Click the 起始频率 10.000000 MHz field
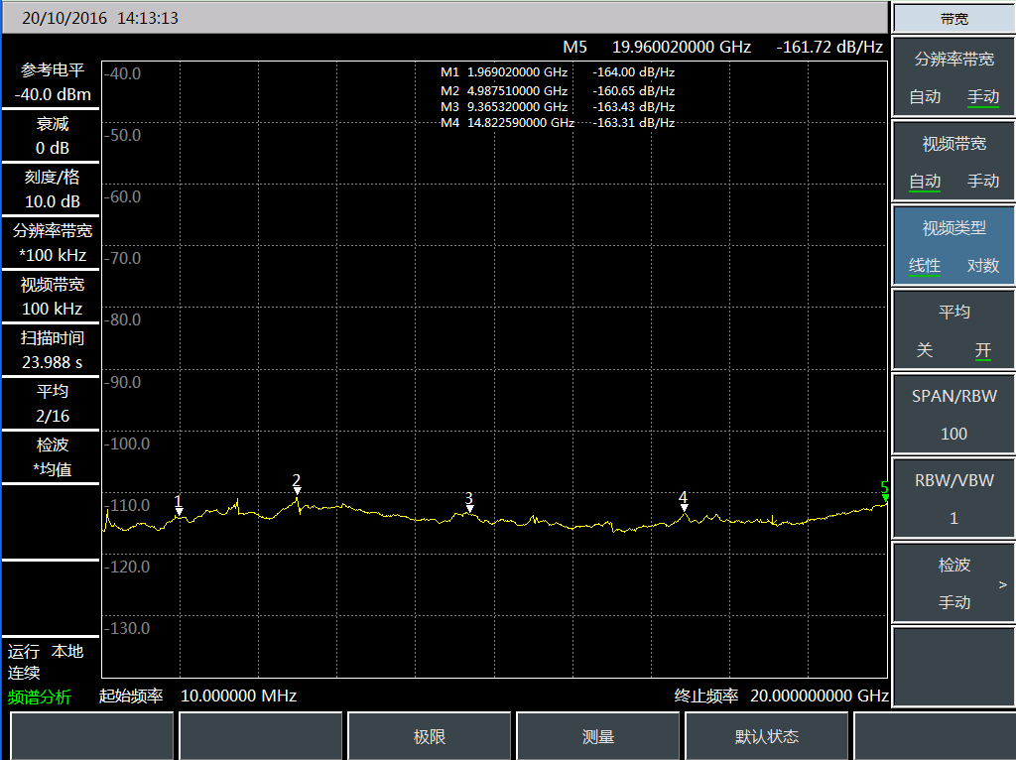Screen dimensions: 1016x760 [238, 696]
